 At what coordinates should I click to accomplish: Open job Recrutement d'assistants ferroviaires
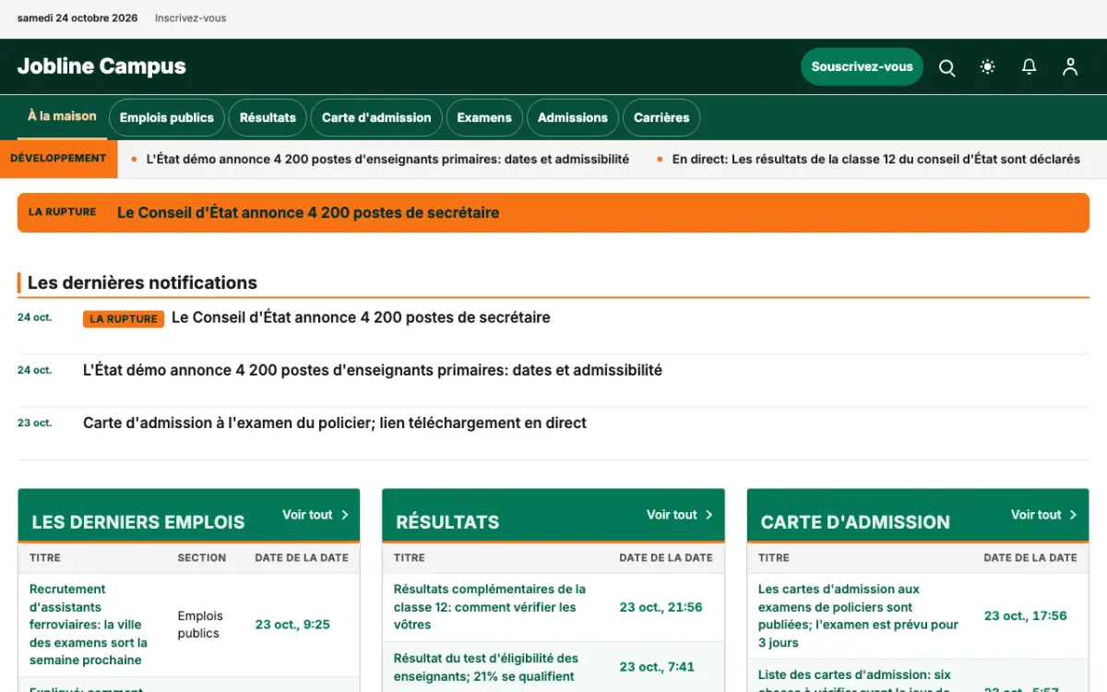89,625
